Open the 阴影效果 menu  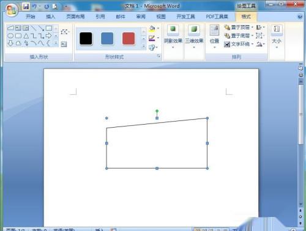(173, 37)
